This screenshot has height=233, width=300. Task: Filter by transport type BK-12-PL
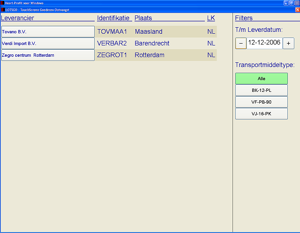tap(262, 90)
